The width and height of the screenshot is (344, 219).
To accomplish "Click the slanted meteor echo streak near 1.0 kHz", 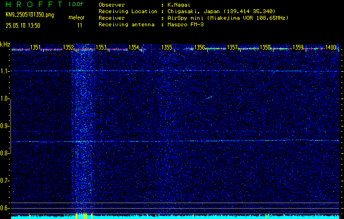I will (x=209, y=97).
